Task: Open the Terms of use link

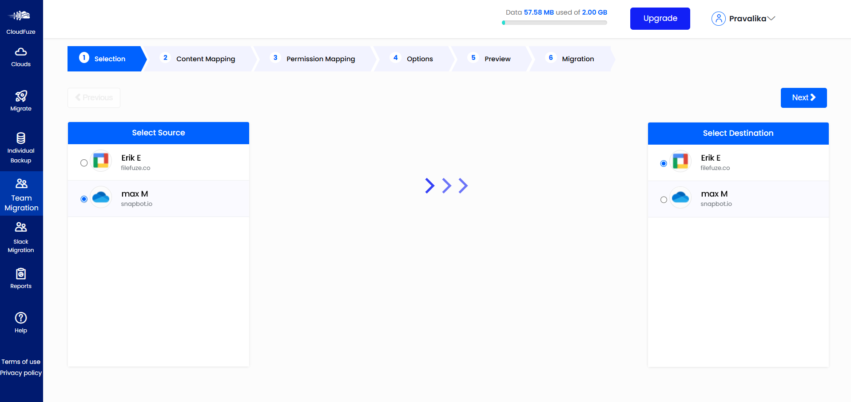Action: [21, 362]
